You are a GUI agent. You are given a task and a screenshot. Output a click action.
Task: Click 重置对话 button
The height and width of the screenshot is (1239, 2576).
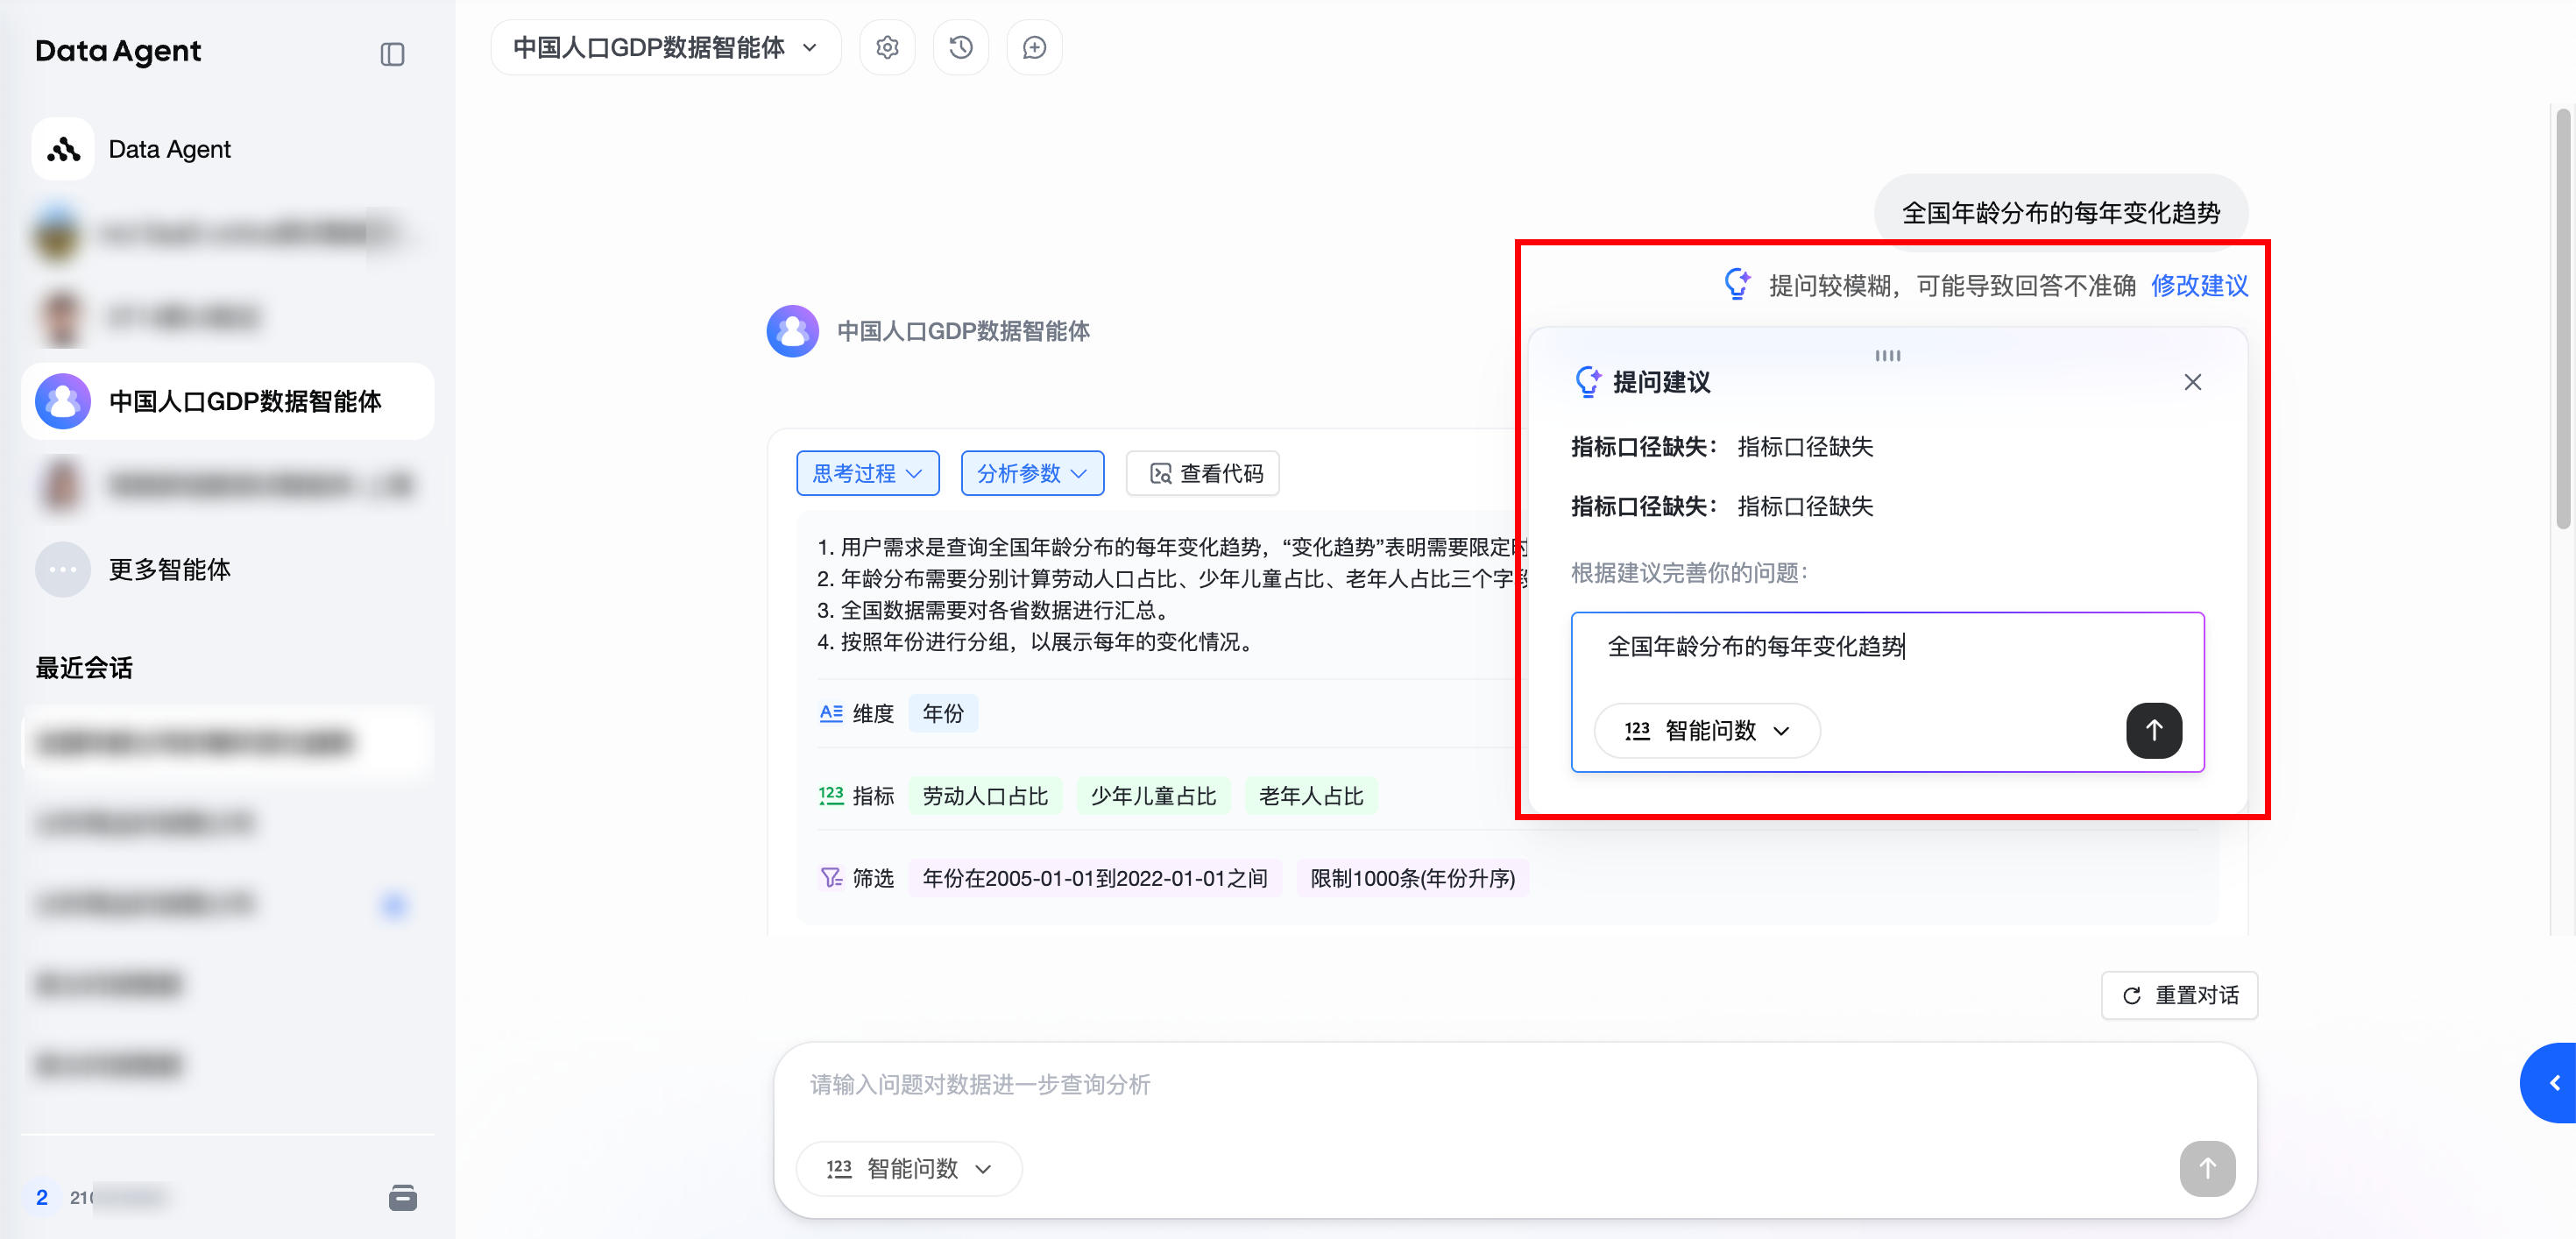[x=2179, y=995]
